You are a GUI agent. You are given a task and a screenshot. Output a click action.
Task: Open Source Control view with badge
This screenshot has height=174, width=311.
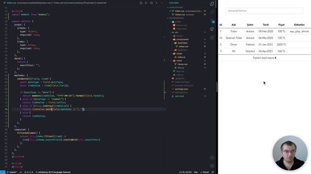pyautogui.click(x=212, y=21)
